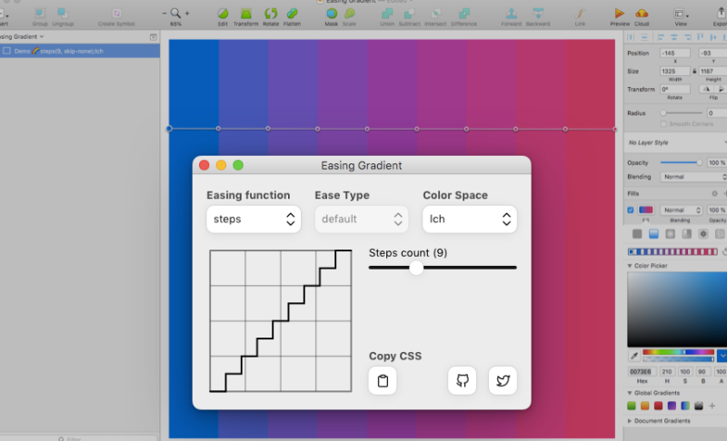
Task: Add a new global gradient preset
Action: 712,406
